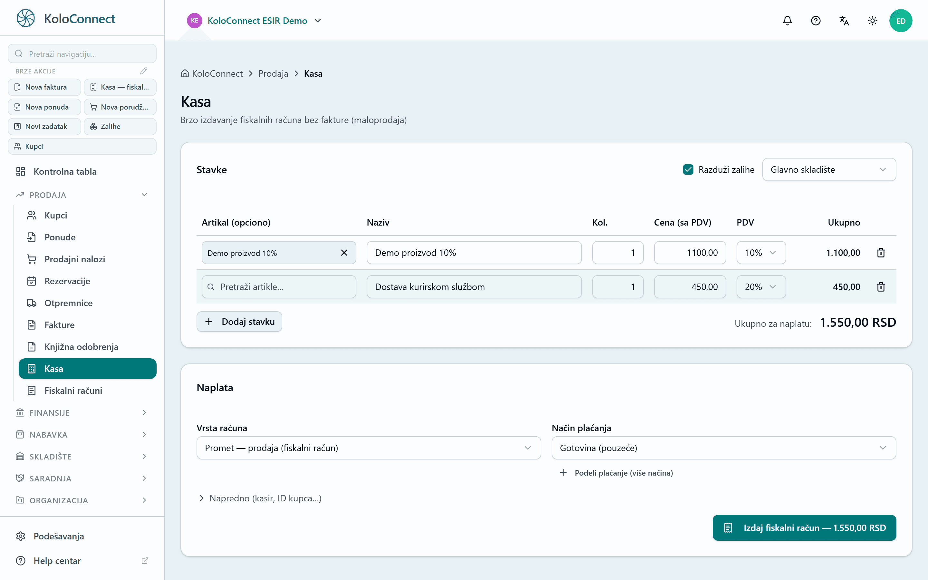Toggle the light/dark theme sun icon
Screen dimensions: 928x580
click(x=872, y=21)
